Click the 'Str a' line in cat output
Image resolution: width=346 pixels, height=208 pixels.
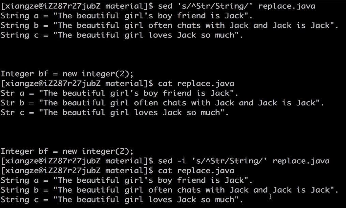pyautogui.click(x=119, y=93)
